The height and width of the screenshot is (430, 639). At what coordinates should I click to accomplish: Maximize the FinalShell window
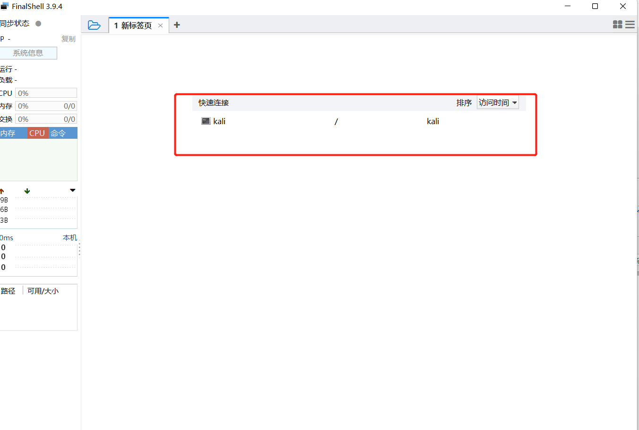(595, 6)
